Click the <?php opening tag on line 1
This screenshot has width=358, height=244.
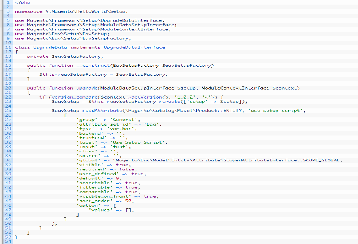point(22,2)
